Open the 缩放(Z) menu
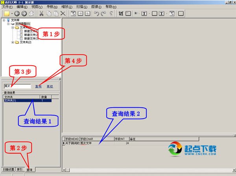 [67, 7]
